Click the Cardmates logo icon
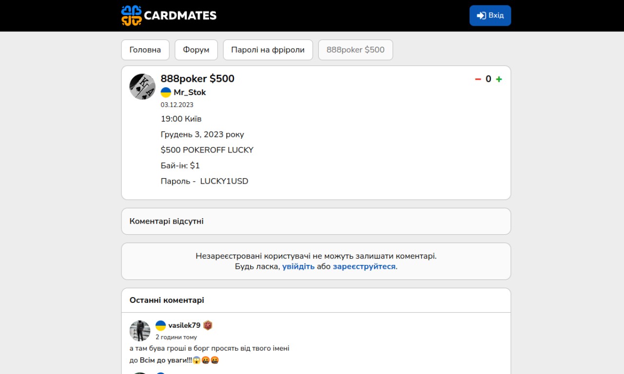 point(131,16)
